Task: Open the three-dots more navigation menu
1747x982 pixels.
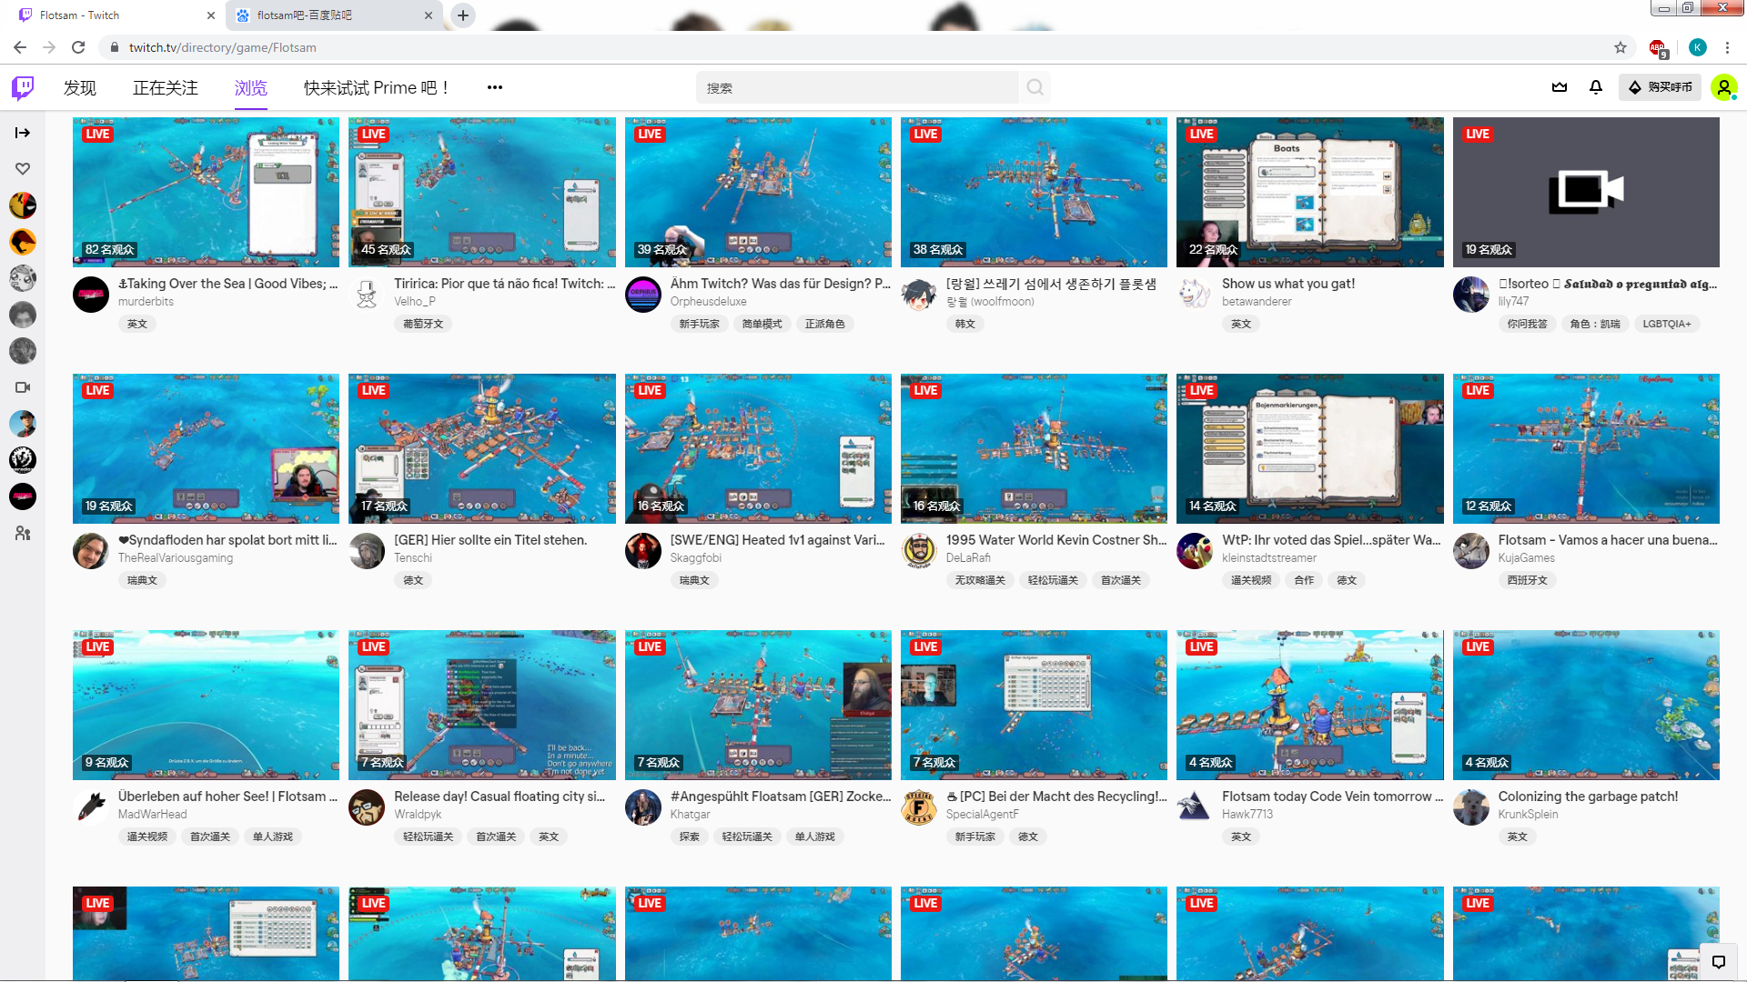Action: (x=494, y=87)
